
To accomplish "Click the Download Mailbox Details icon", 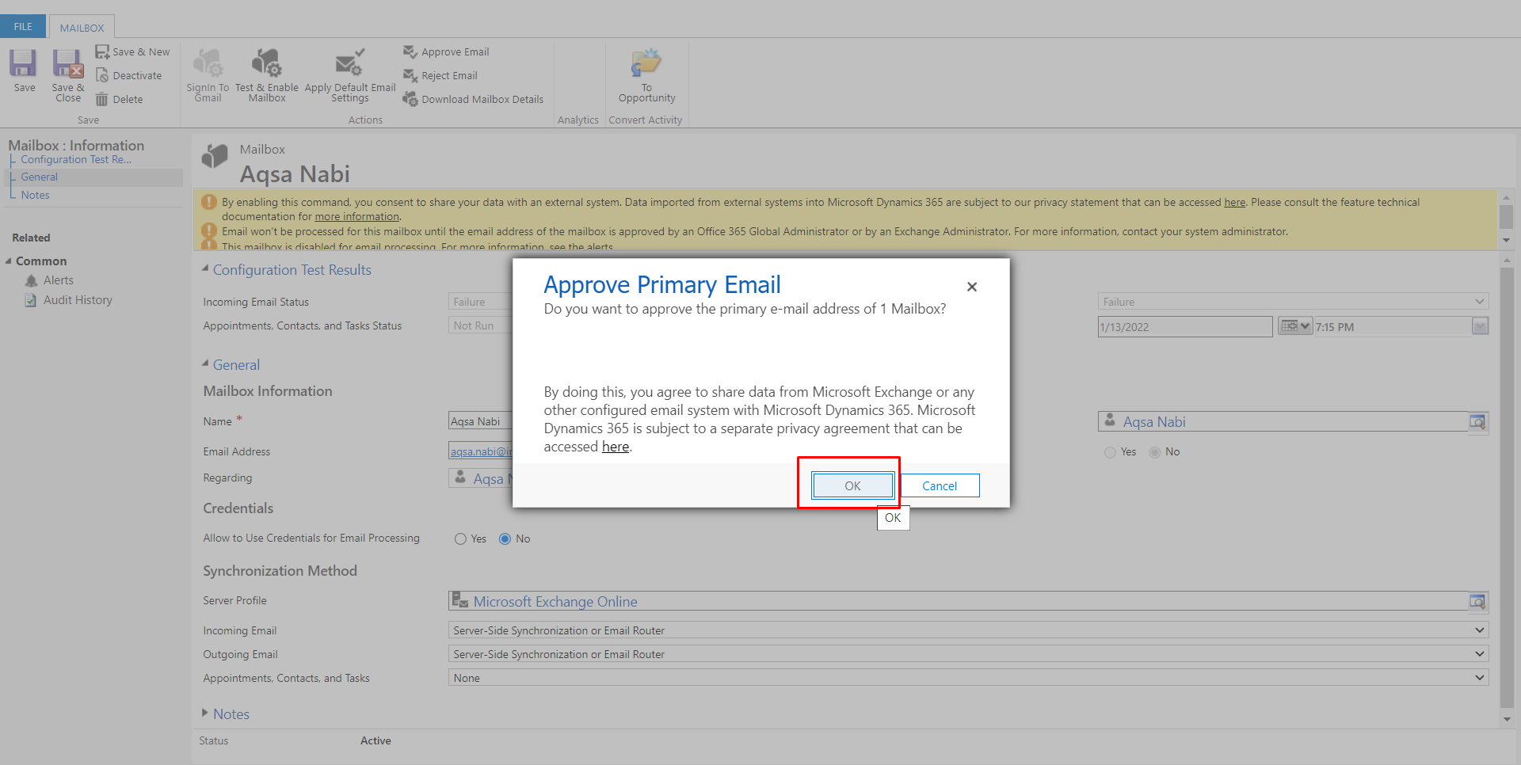I will pos(410,99).
